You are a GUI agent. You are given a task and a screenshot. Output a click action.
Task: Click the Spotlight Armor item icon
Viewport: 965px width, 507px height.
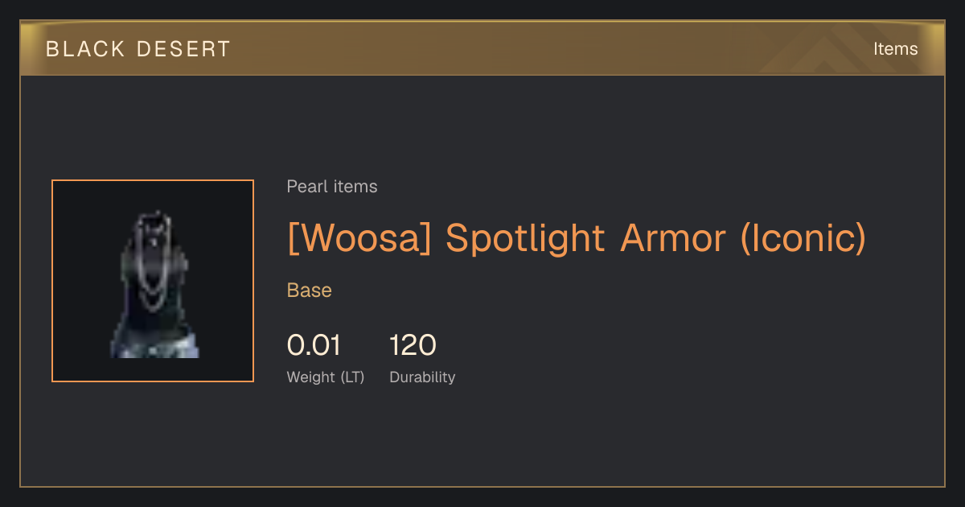tap(153, 281)
